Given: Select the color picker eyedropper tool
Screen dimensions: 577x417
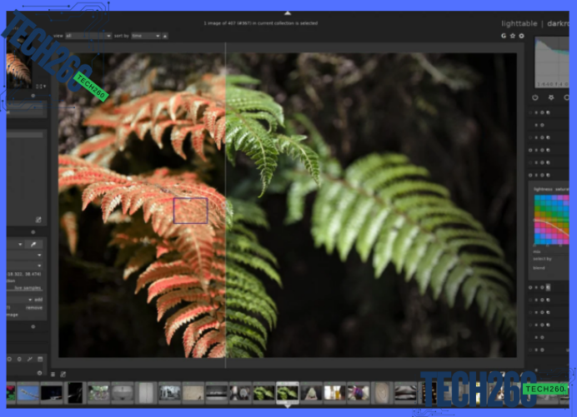Looking at the screenshot, I should click(35, 245).
